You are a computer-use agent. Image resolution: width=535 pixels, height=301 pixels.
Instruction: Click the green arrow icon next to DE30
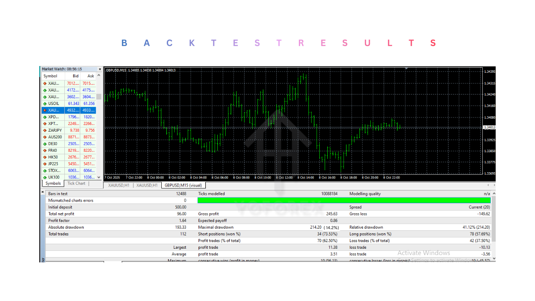tap(45, 143)
